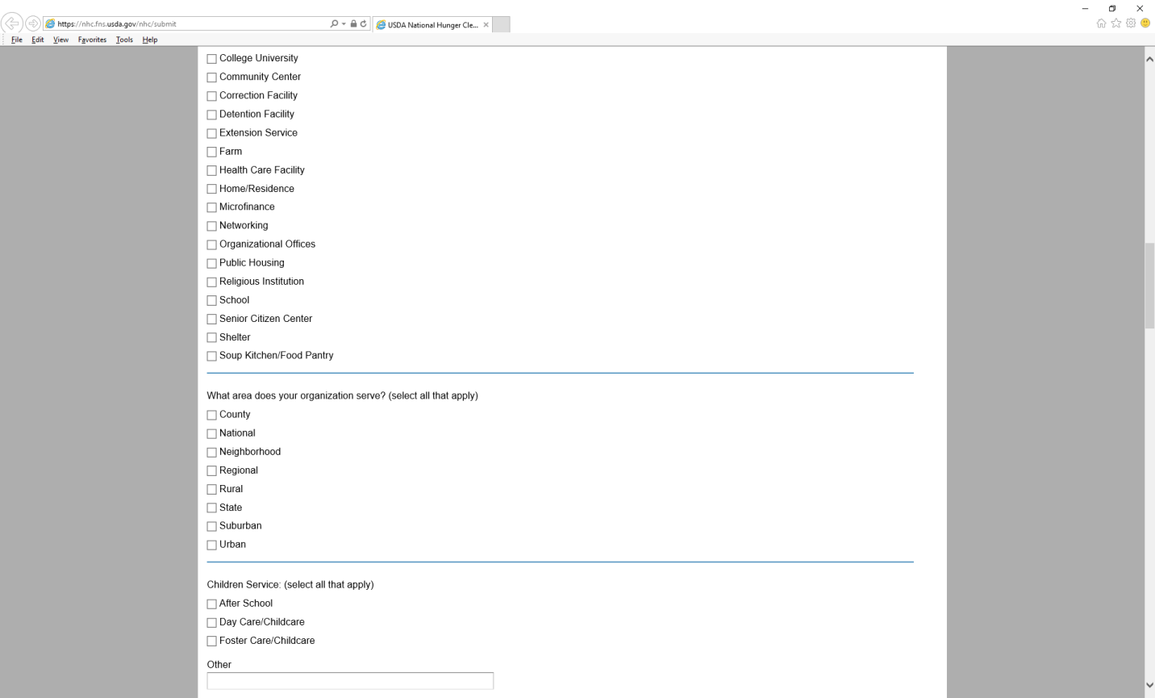Open the Tools gear icon
Viewport: 1155px width, 698px height.
pos(1131,23)
